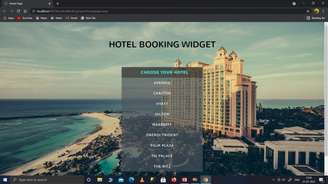Choose THE RITZ hotel

(x=162, y=166)
